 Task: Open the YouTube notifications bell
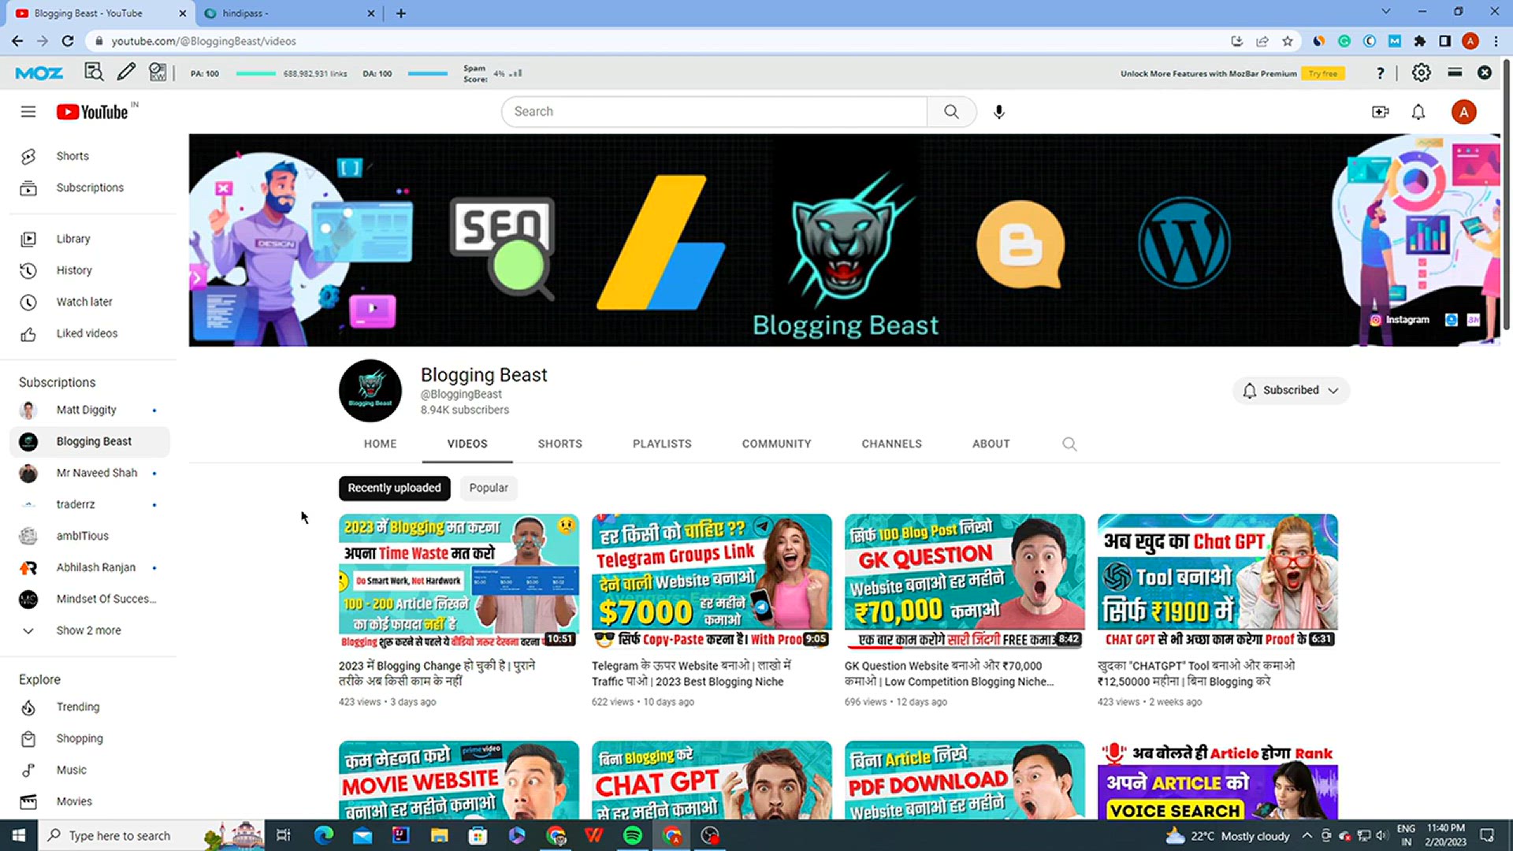click(x=1418, y=112)
